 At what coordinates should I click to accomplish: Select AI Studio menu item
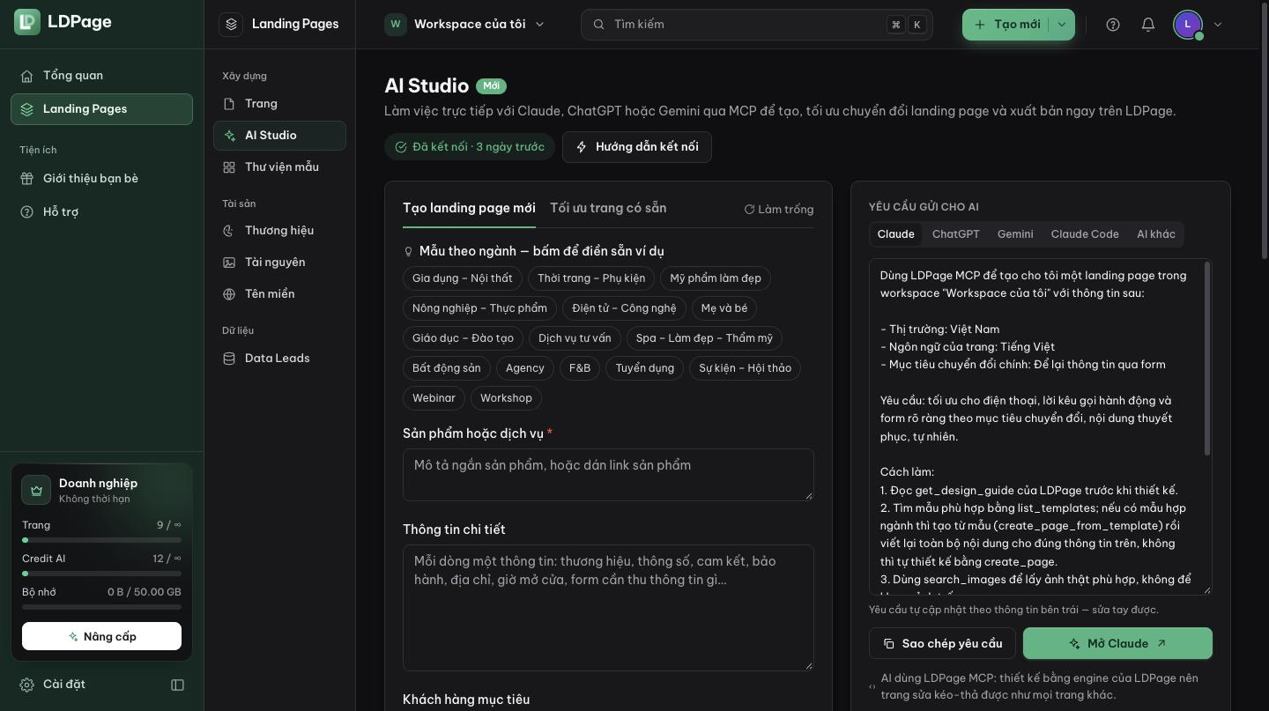coord(279,136)
